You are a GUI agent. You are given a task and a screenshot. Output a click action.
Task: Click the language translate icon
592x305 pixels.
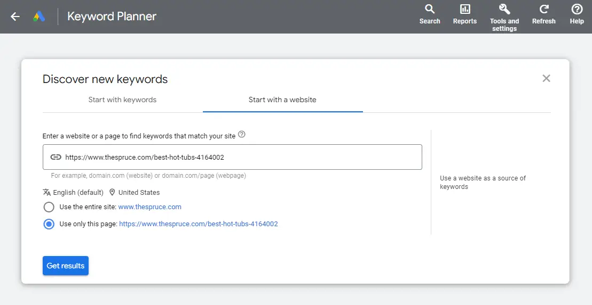click(x=47, y=192)
